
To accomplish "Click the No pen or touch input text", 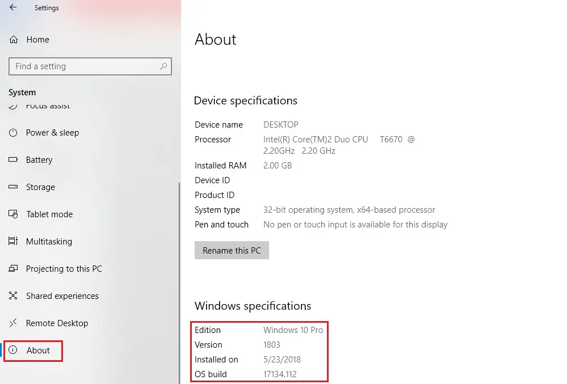I will click(x=355, y=225).
